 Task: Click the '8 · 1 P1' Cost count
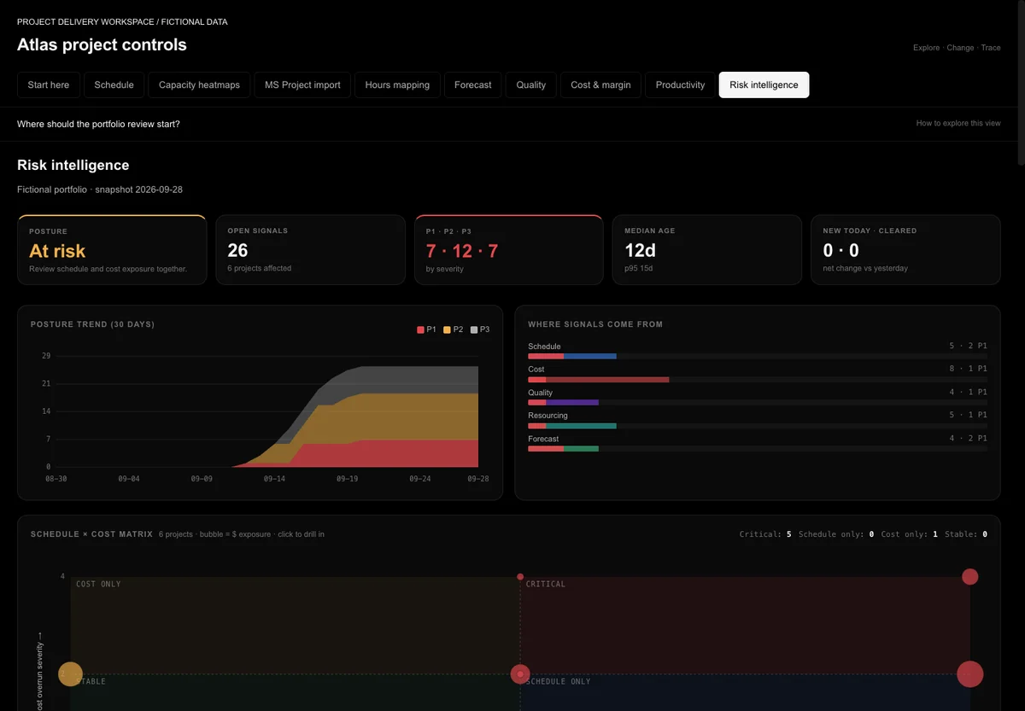(x=968, y=370)
